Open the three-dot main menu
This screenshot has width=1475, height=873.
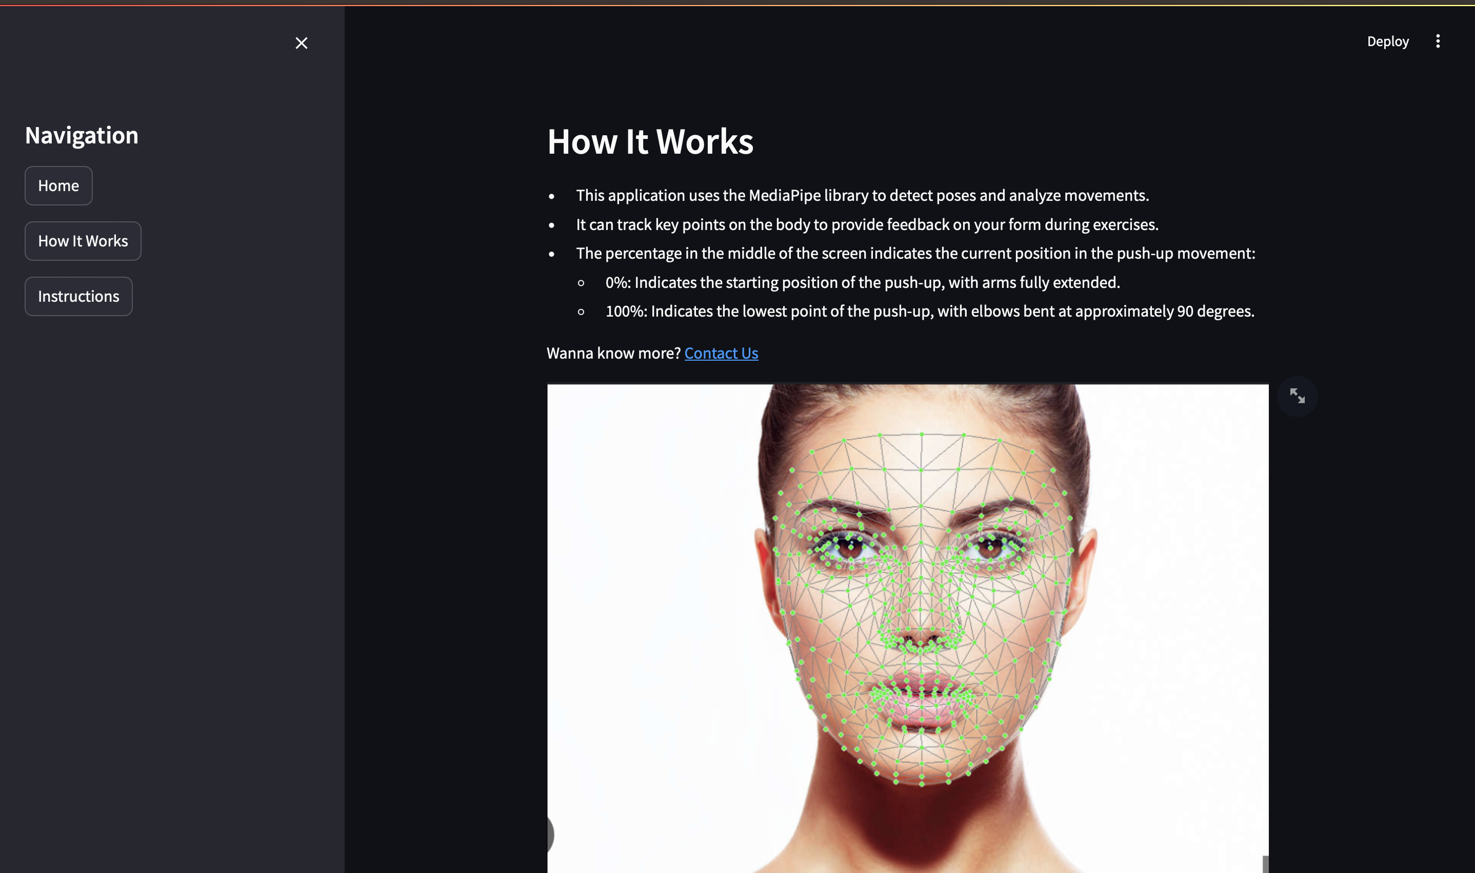pyautogui.click(x=1438, y=41)
